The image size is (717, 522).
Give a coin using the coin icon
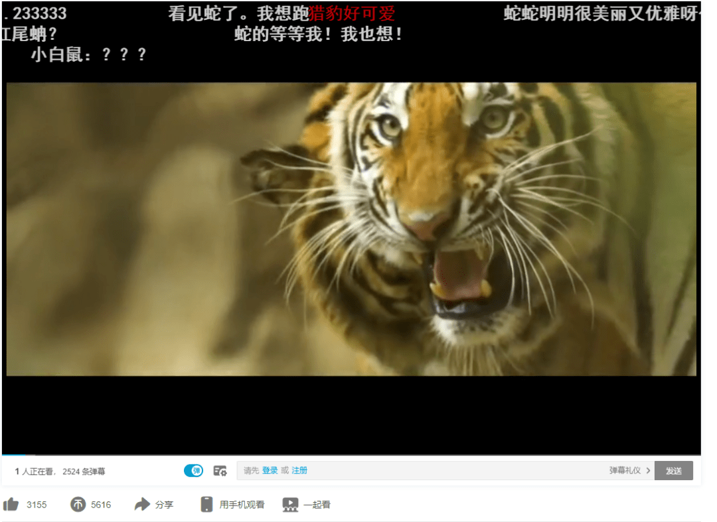pyautogui.click(x=78, y=504)
